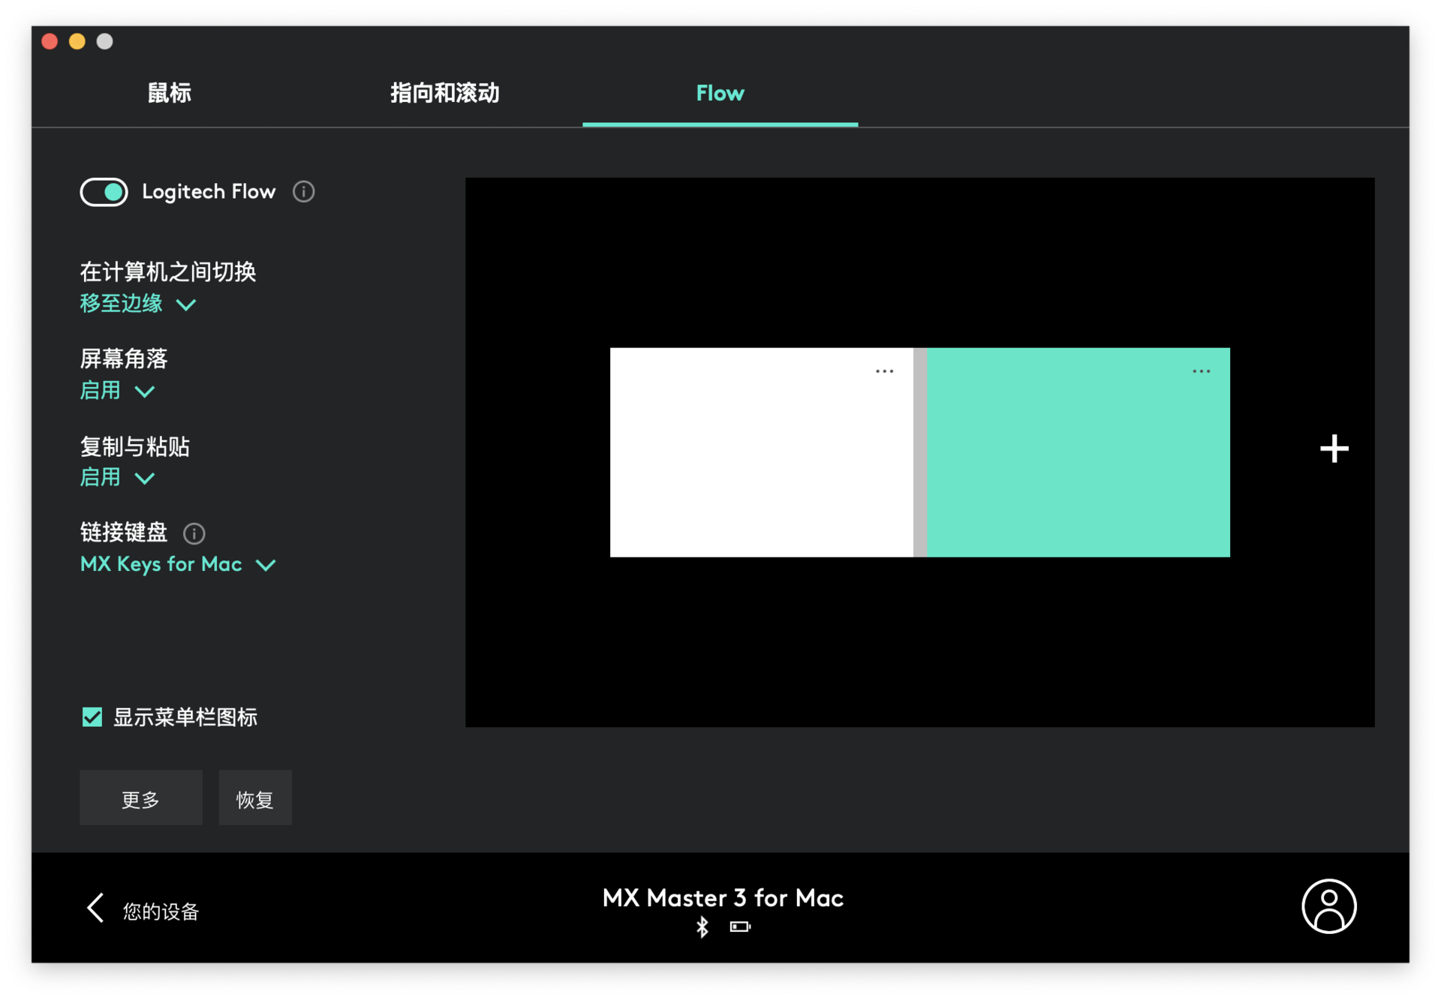
Task: Select the Flow tab
Action: click(720, 93)
